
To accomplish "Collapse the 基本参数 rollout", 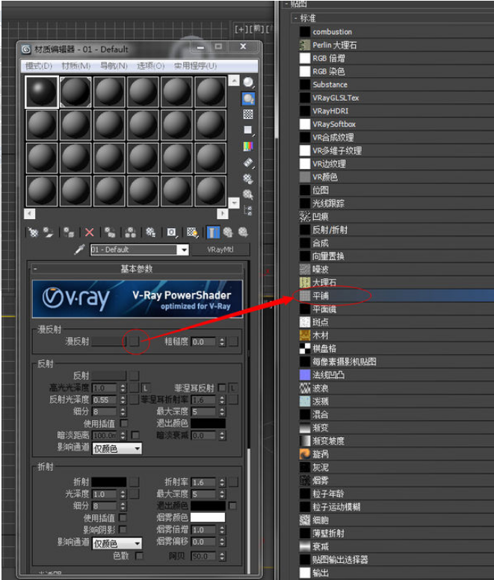I will coord(137,268).
